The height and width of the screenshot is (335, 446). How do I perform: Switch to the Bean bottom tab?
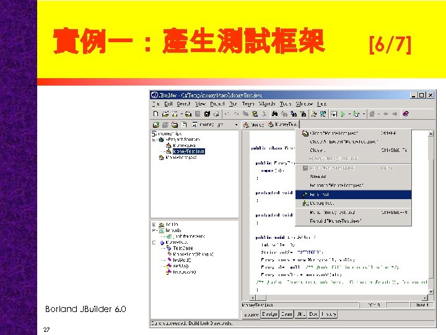click(x=286, y=314)
